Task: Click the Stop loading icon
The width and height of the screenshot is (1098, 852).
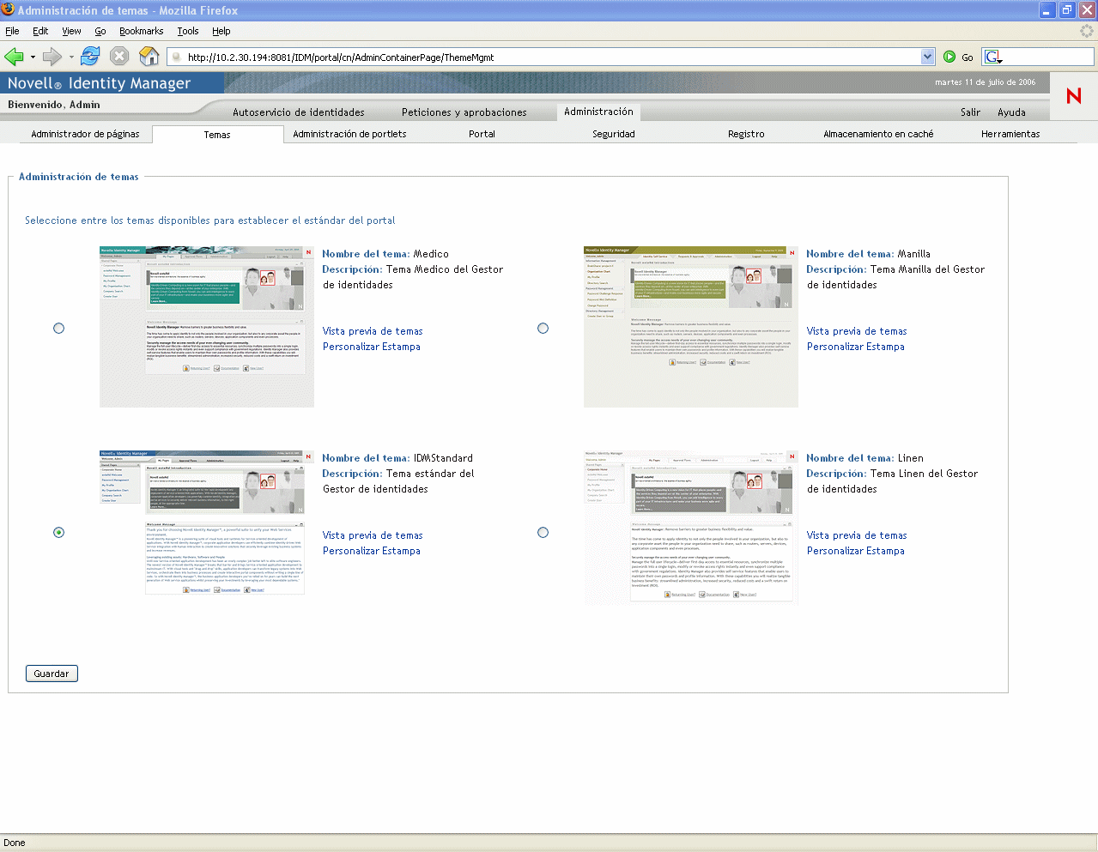Action: [119, 57]
